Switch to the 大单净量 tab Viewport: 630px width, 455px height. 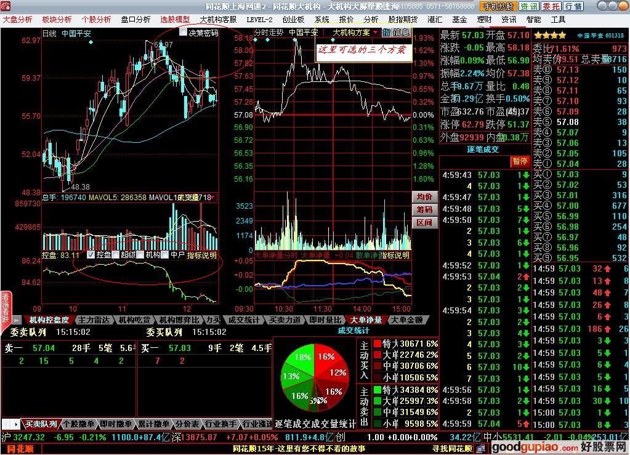coord(366,320)
